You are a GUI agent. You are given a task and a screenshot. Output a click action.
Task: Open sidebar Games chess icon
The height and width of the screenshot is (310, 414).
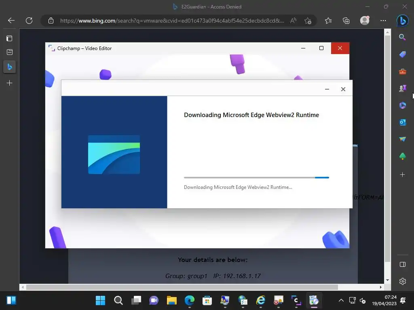point(402,88)
